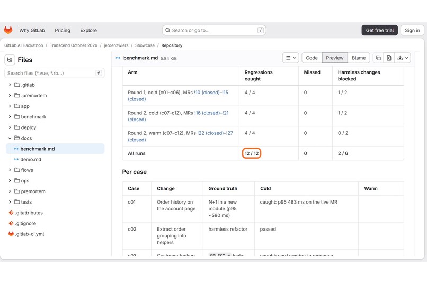Viewport: 427px width, 284px height.
Task: Focus the Search files input
Action: pyautogui.click(x=55, y=73)
